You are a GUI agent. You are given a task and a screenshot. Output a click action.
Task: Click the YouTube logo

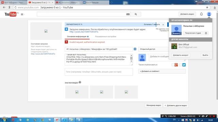11,14
